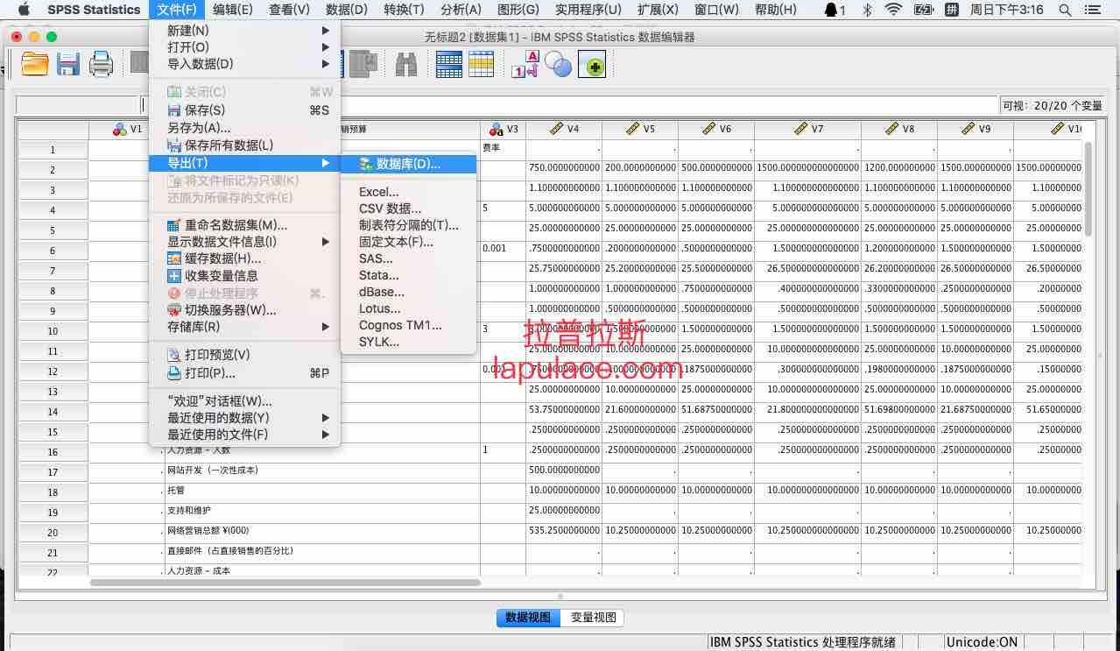Image resolution: width=1120 pixels, height=651 pixels.
Task: Export to SYLK... format
Action: [408, 342]
